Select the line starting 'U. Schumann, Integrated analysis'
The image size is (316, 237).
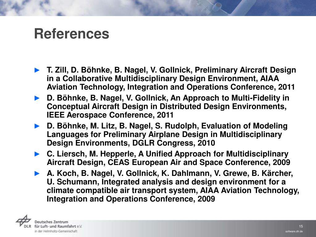pos(166,182)
